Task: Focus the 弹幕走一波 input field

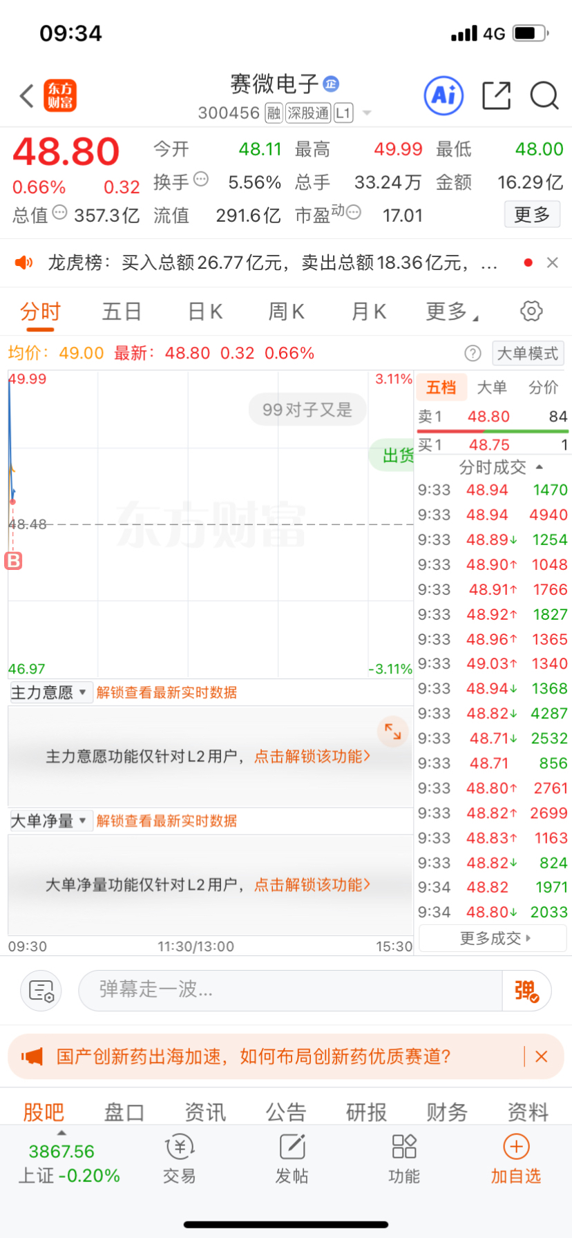Action: [290, 990]
